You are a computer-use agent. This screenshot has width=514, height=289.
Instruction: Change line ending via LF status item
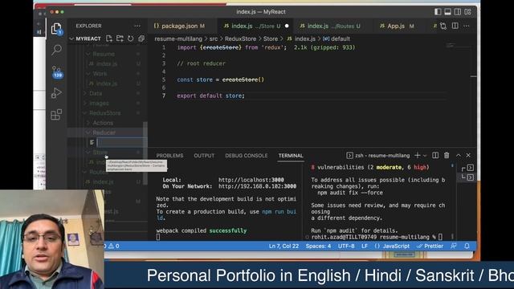tap(365, 246)
